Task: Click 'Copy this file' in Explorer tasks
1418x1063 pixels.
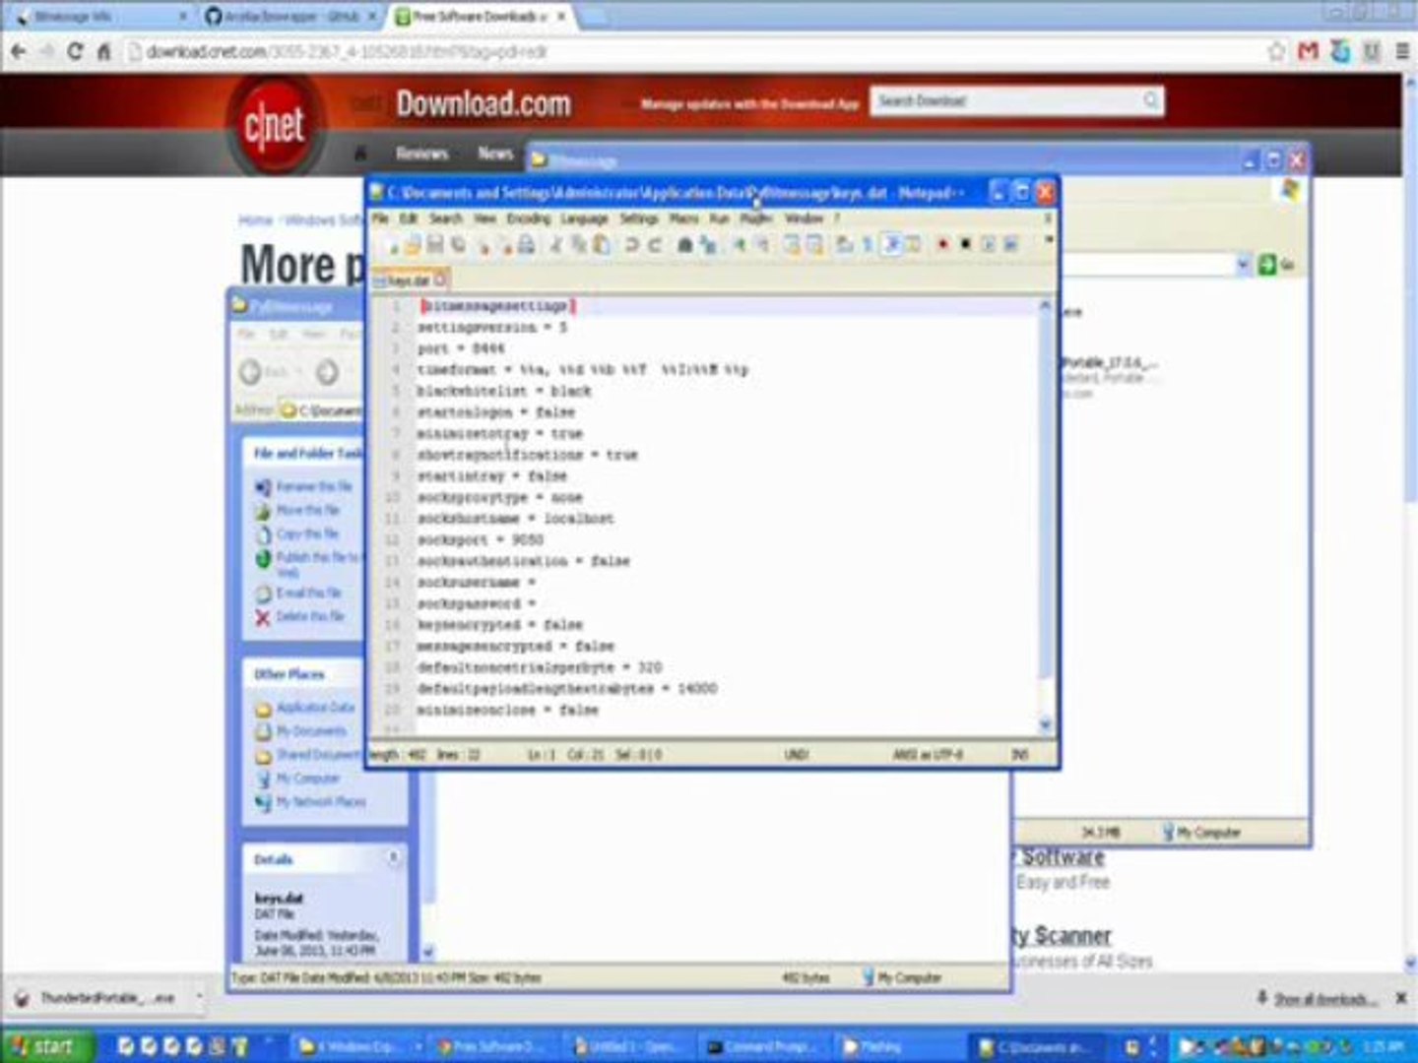Action: [x=307, y=533]
